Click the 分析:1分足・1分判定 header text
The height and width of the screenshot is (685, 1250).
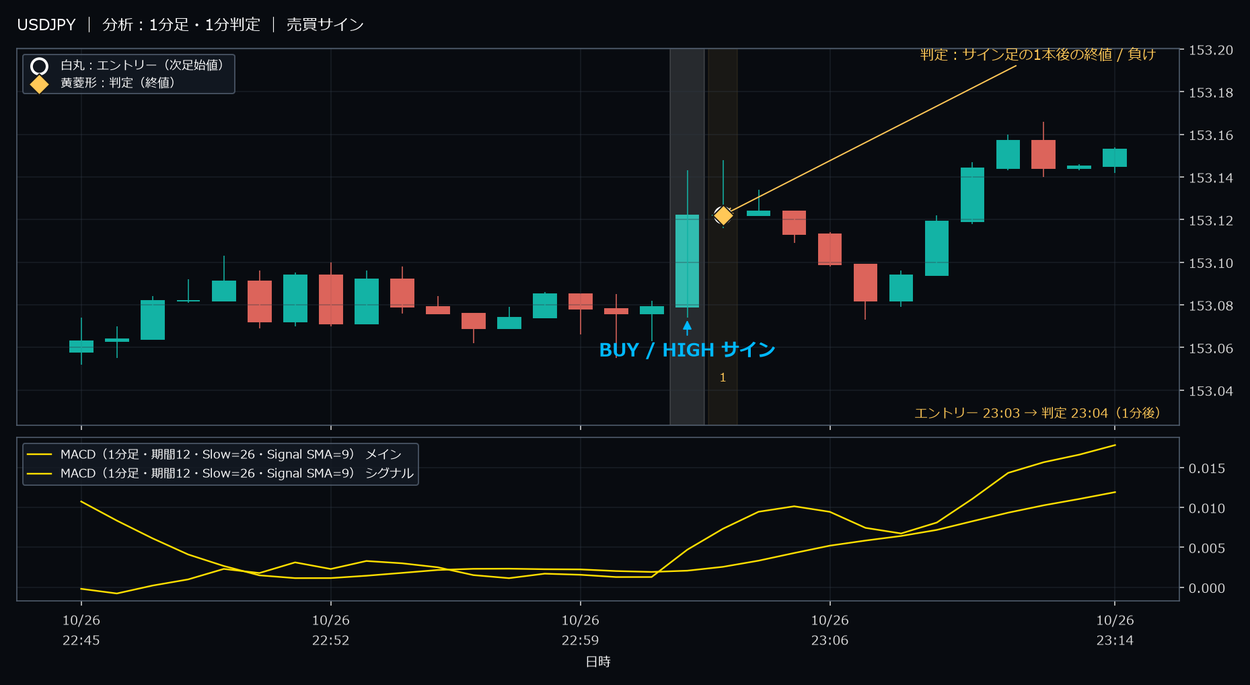[181, 25]
